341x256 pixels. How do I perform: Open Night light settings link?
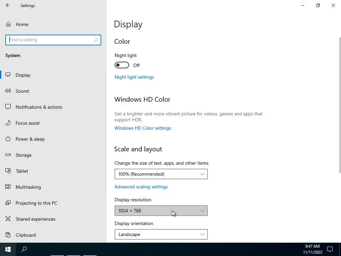[134, 77]
